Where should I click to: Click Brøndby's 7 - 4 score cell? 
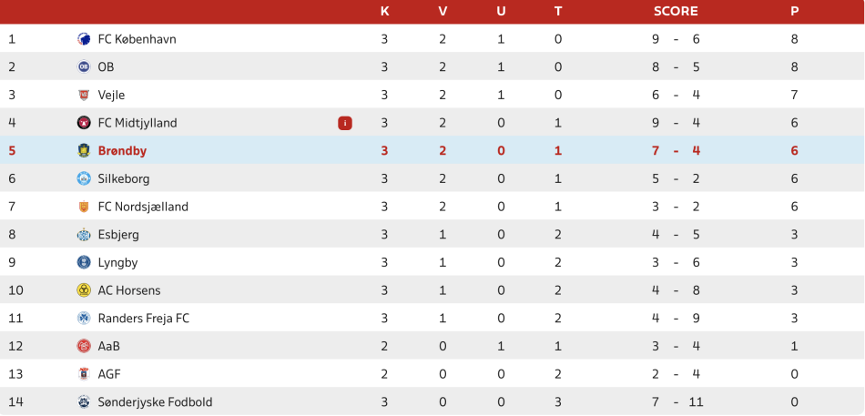tap(676, 150)
